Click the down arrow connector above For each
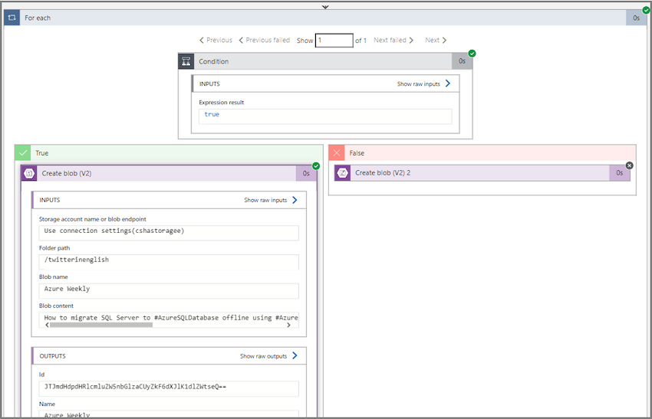The height and width of the screenshot is (419, 652). (x=325, y=7)
